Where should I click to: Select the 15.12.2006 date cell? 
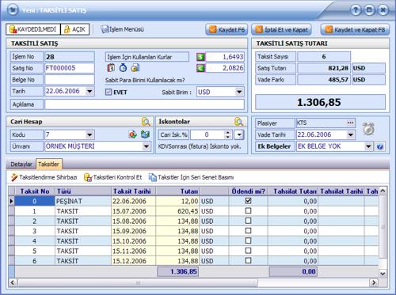(133, 261)
